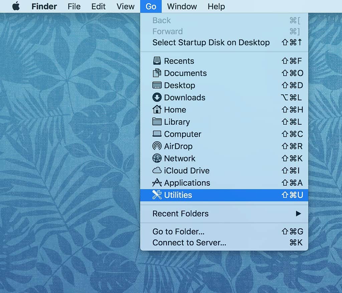342x293 pixels.
Task: Close the highlighted Go menu
Action: click(x=151, y=6)
